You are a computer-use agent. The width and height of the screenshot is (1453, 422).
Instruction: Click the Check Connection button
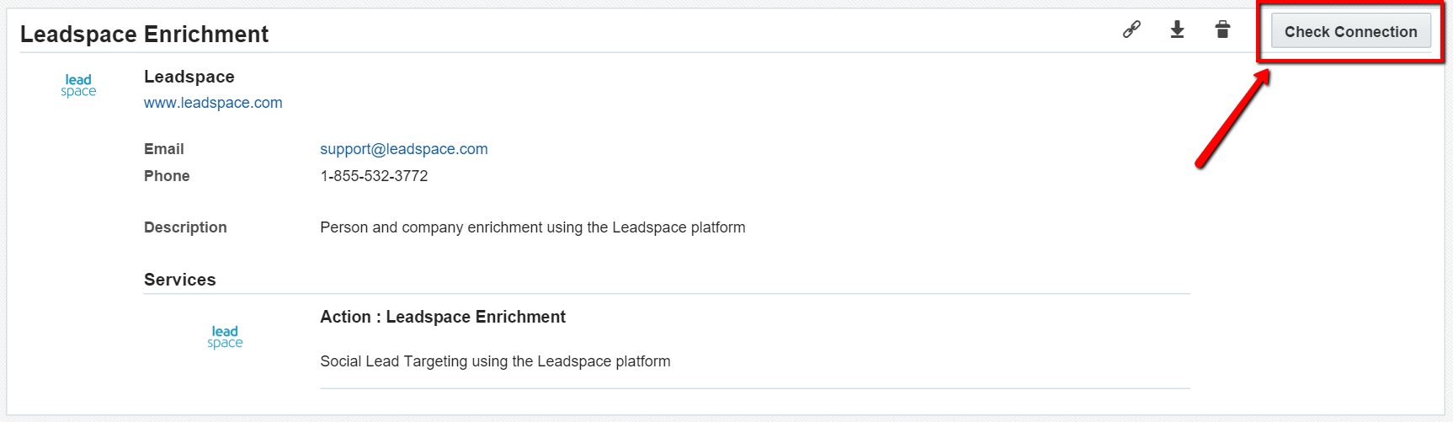point(1350,31)
